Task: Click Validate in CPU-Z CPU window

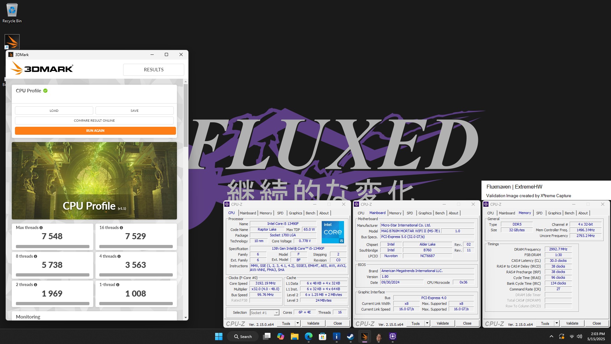Action: [x=313, y=323]
